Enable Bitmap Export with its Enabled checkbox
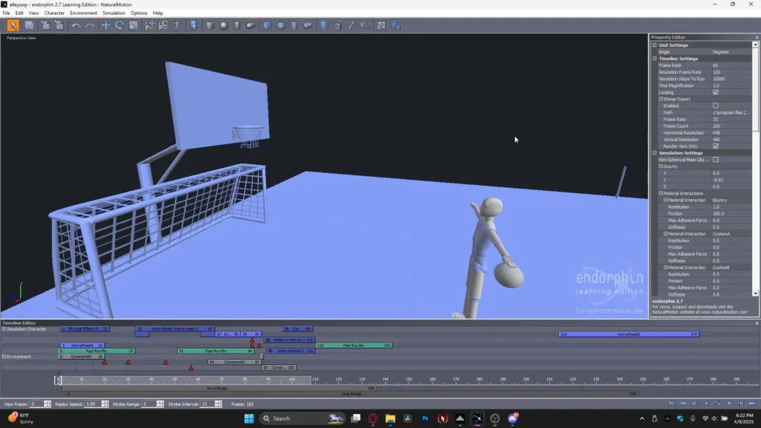 pos(716,104)
